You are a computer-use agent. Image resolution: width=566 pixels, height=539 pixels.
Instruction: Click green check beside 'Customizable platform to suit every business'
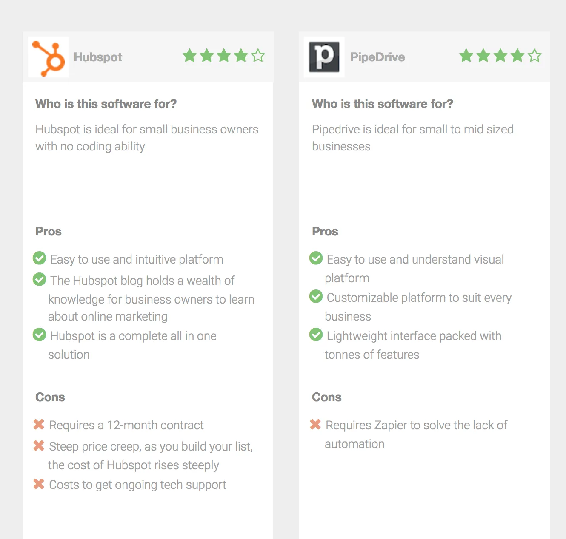tap(316, 296)
